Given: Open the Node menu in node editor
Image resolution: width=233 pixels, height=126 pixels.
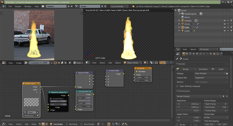Looking at the screenshot, I should (x=34, y=124).
